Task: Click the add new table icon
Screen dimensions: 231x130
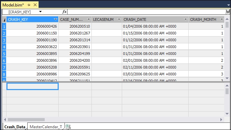Action: pos(68,127)
